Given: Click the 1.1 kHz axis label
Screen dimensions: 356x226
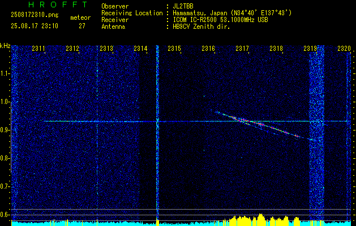Looking at the screenshot, I should pos(5,74).
